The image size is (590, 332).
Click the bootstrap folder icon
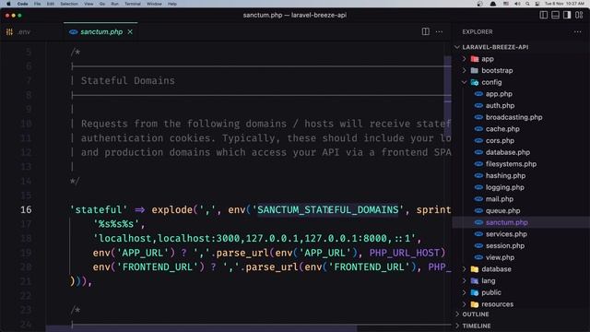(x=475, y=70)
